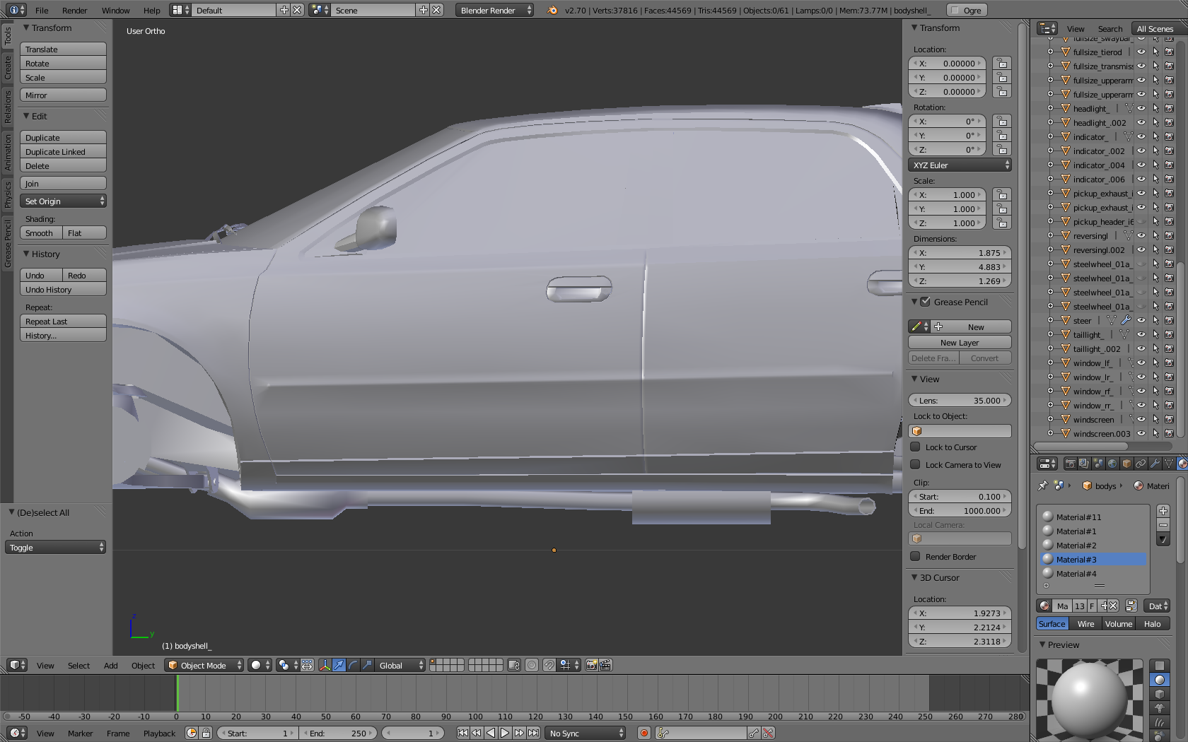Hide the windscreen object via eye icon
The height and width of the screenshot is (742, 1188).
(x=1141, y=419)
